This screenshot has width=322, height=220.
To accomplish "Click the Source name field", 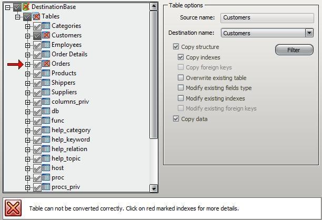I will [x=267, y=18].
